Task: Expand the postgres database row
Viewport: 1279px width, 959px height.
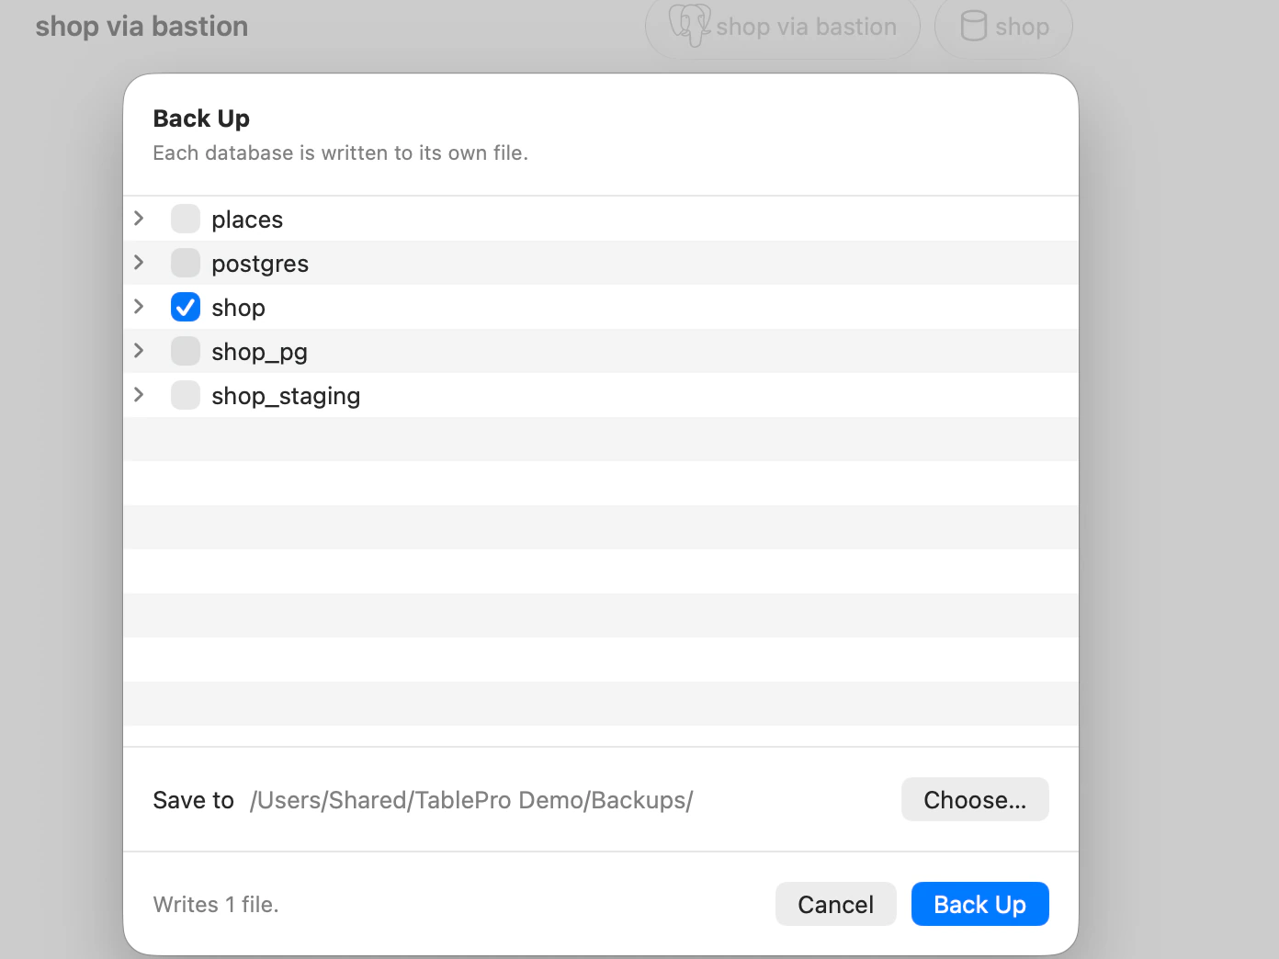Action: 139,262
